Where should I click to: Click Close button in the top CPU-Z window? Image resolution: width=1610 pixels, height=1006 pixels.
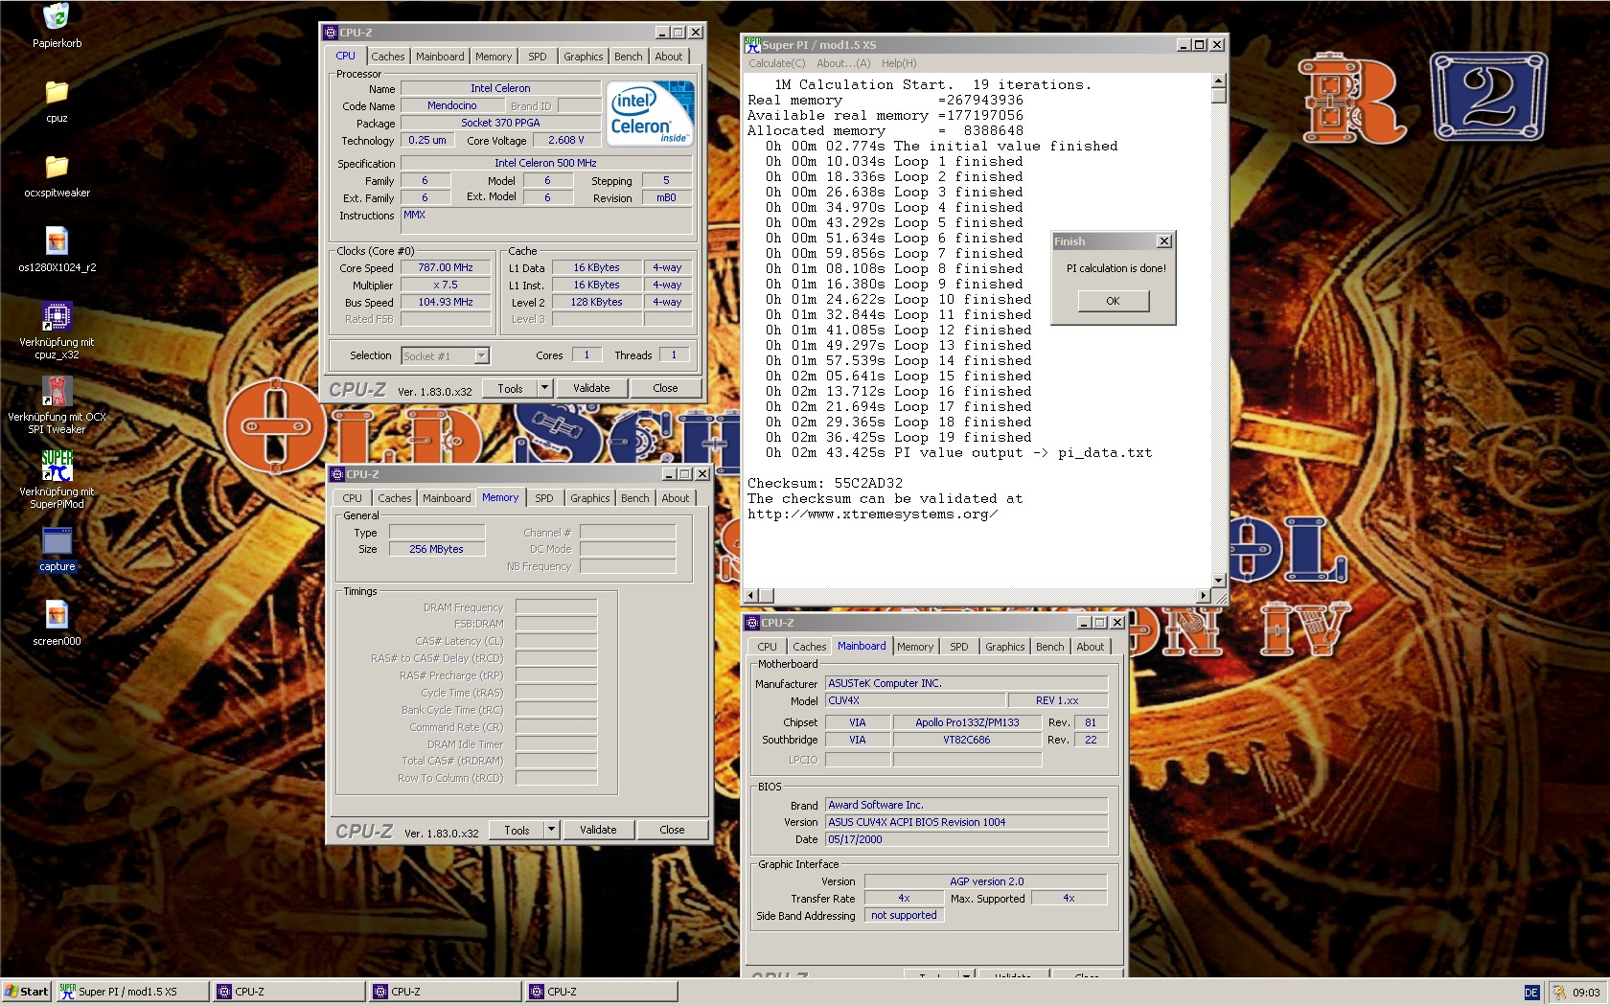pyautogui.click(x=665, y=388)
